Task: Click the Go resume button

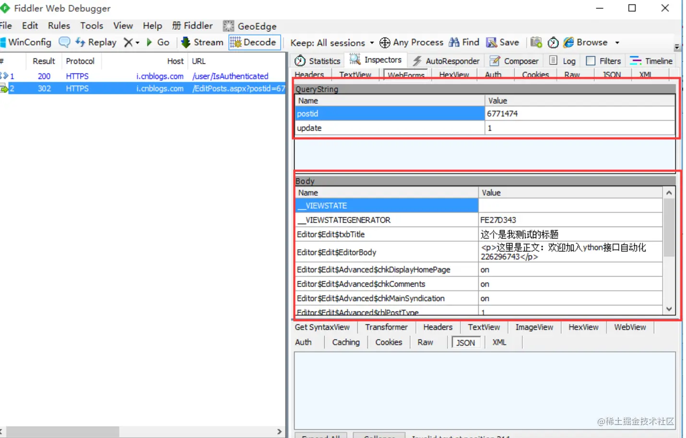Action: [x=158, y=42]
